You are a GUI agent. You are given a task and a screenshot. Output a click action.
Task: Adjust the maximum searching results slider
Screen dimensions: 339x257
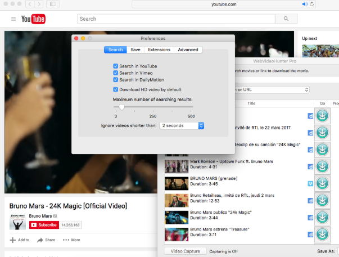coord(122,107)
